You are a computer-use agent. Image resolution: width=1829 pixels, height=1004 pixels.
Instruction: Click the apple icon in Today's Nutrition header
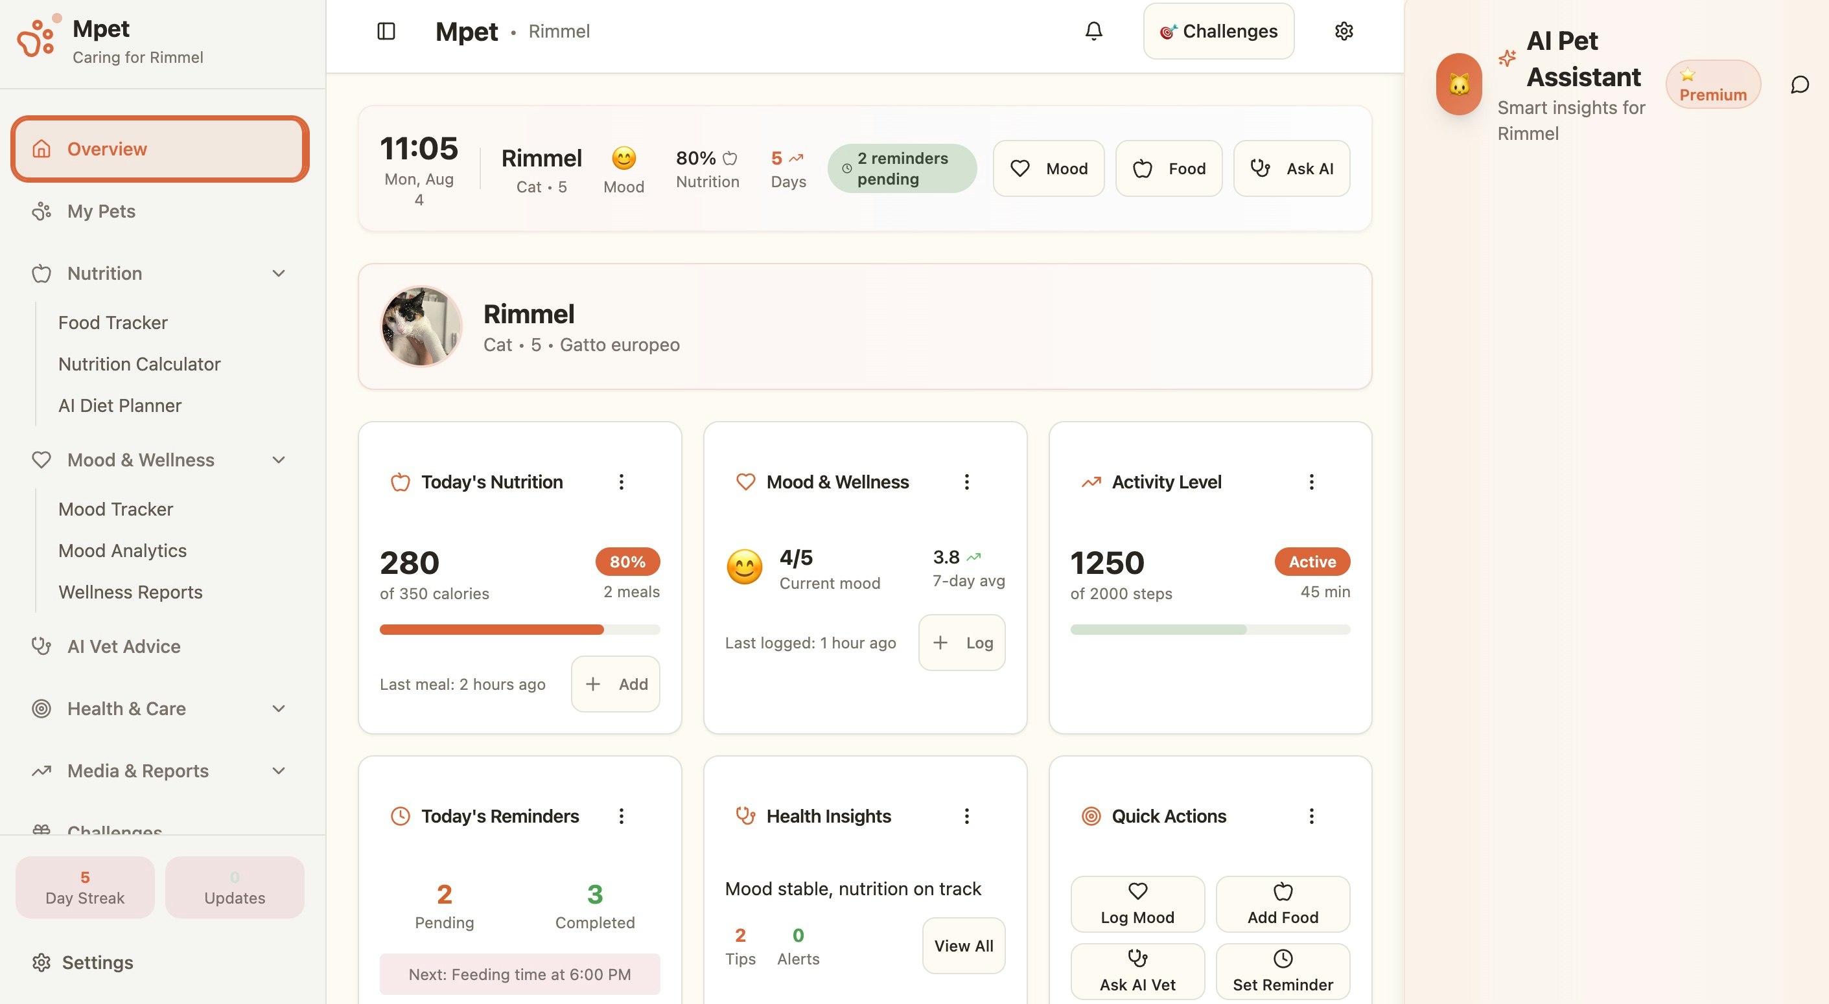(401, 482)
